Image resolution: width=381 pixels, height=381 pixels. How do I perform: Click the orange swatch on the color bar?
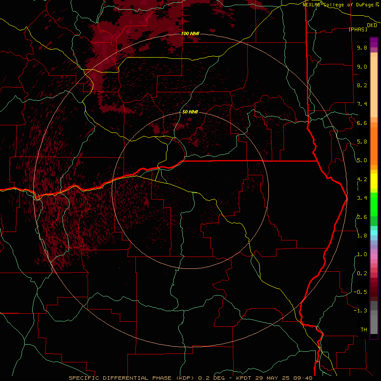[374, 146]
